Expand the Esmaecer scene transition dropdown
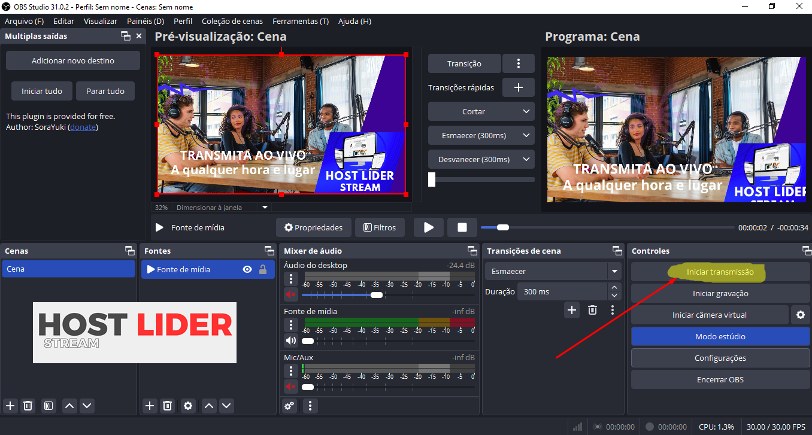812x435 pixels. pos(614,272)
